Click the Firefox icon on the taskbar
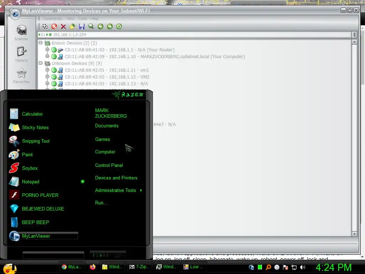The width and height of the screenshot is (365, 274). point(92,267)
